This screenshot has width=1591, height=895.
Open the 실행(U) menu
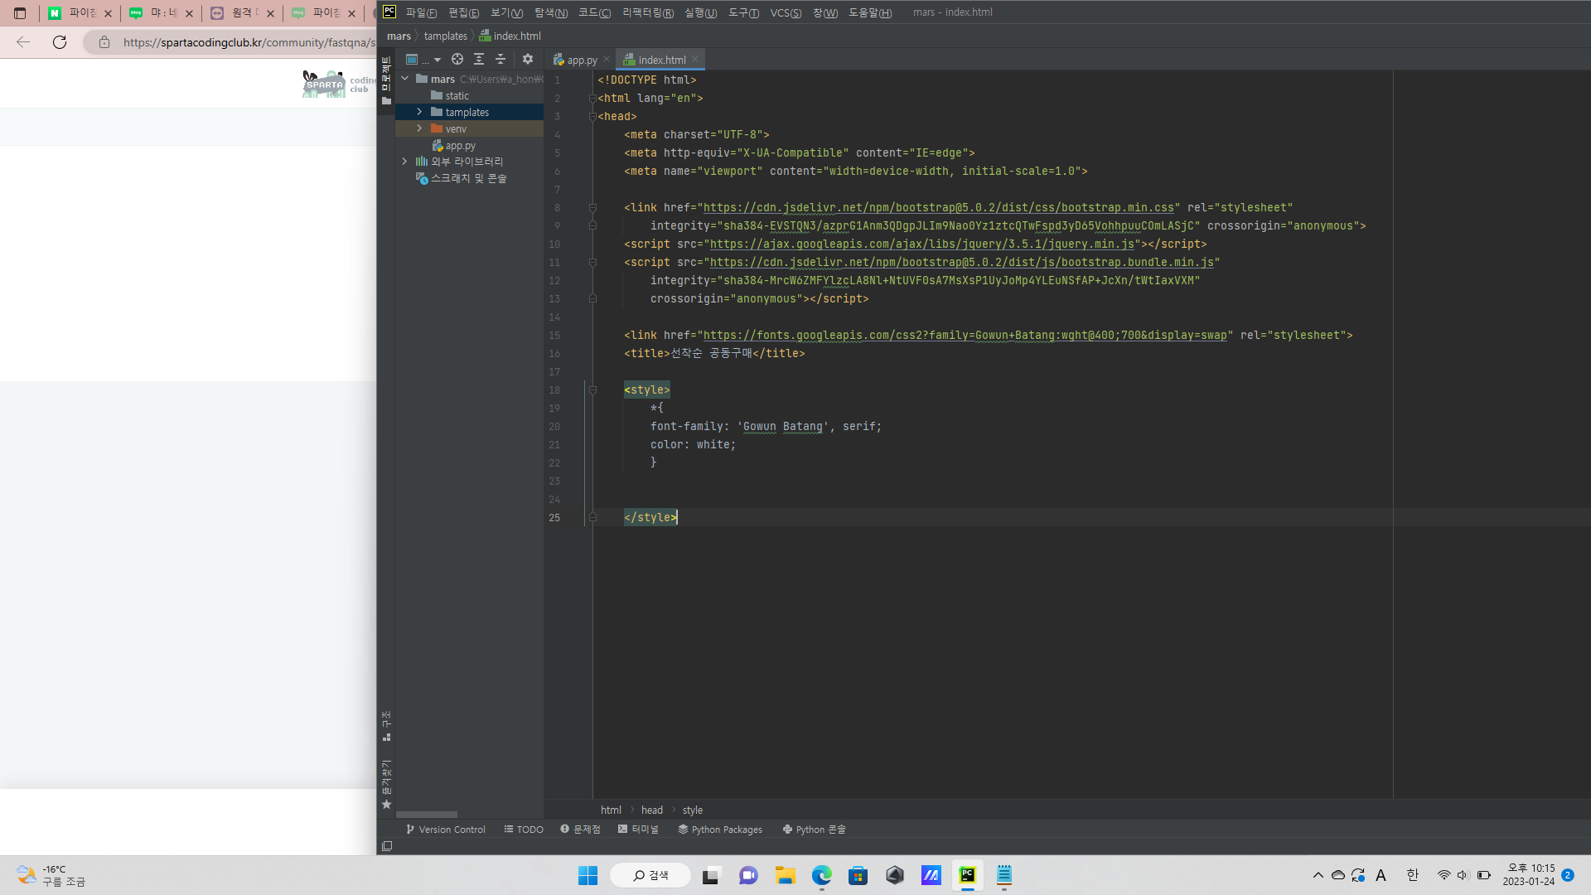(700, 12)
